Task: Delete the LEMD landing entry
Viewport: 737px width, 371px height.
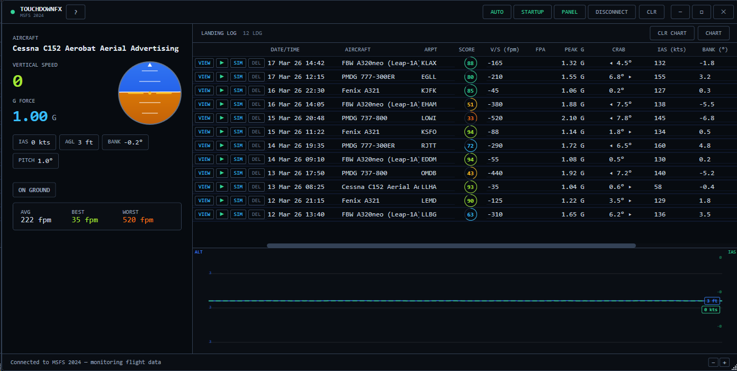Action: (256, 201)
